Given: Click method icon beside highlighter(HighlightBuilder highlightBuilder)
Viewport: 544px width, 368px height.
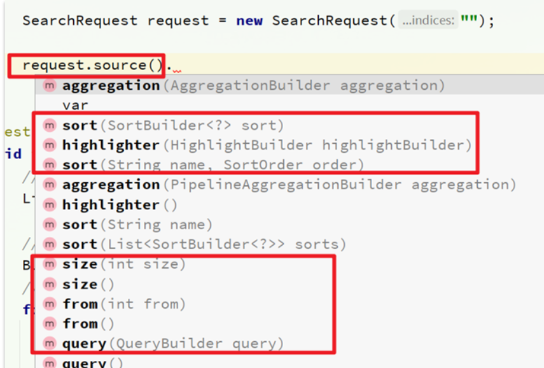Looking at the screenshot, I should 50,145.
